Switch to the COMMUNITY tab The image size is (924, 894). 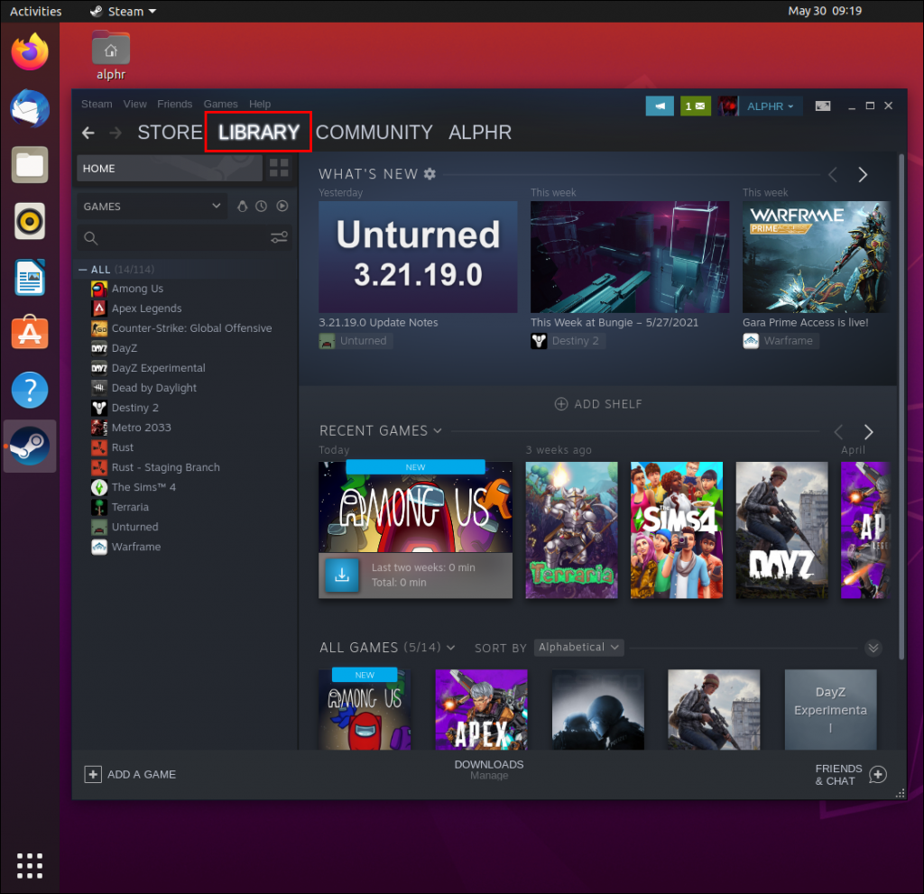click(374, 132)
